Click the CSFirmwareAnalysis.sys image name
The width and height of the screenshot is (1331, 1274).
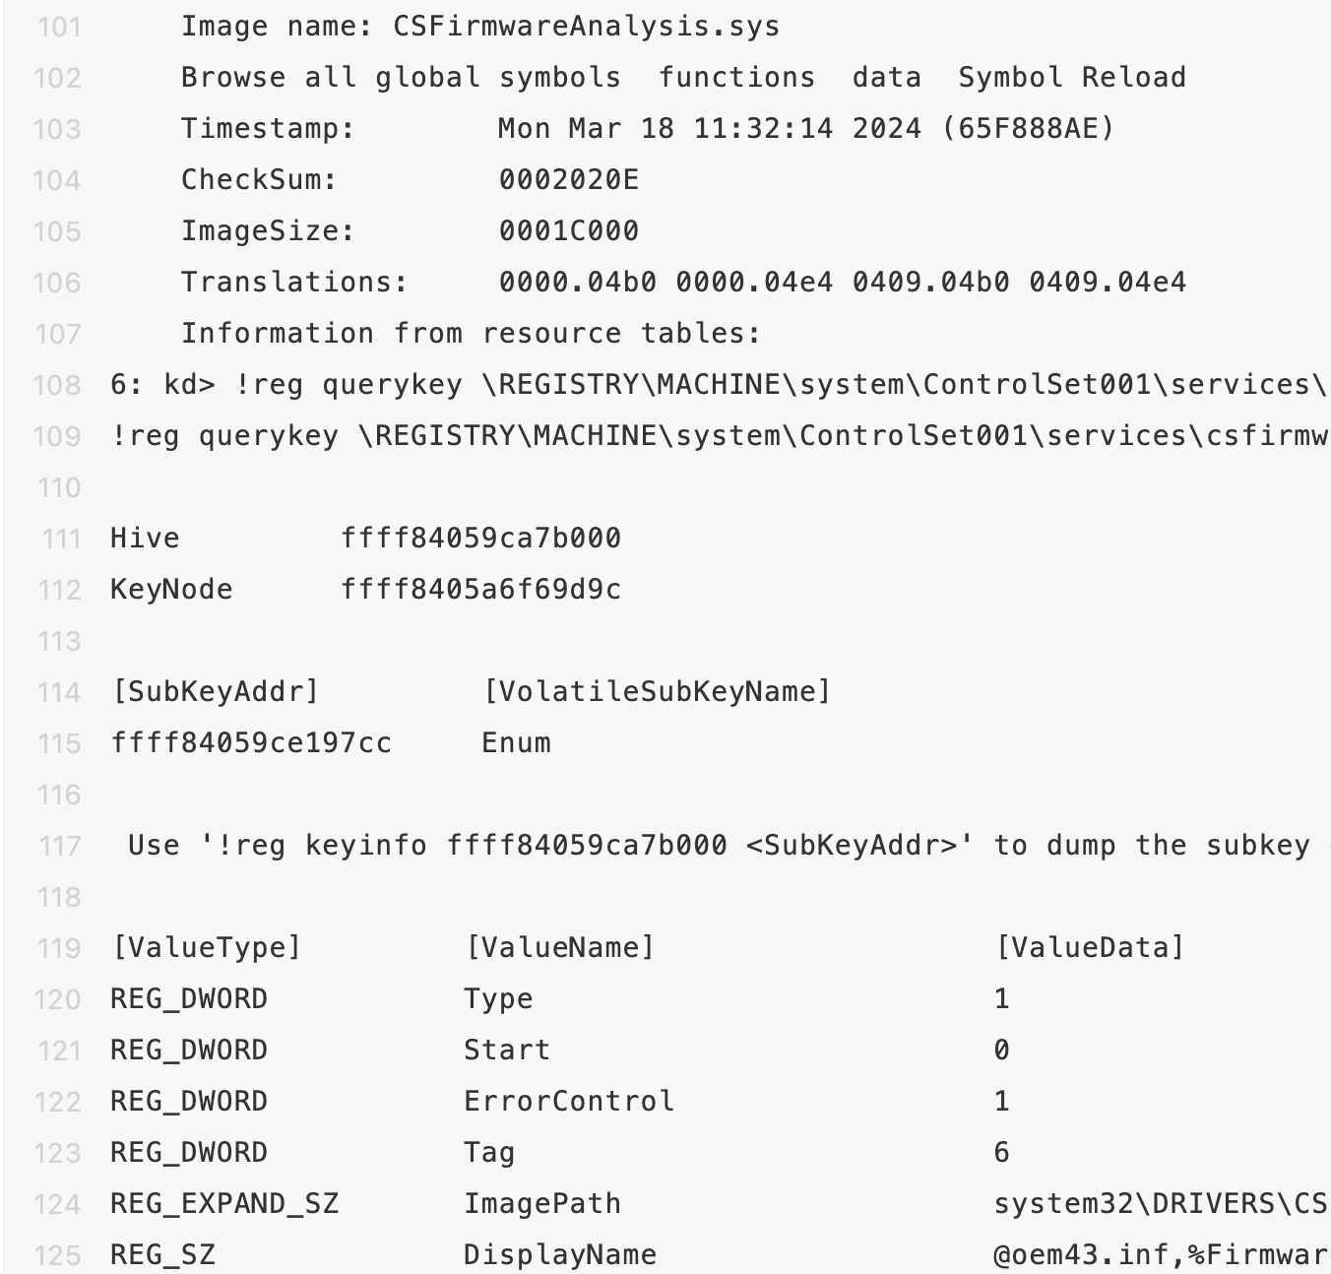(586, 27)
